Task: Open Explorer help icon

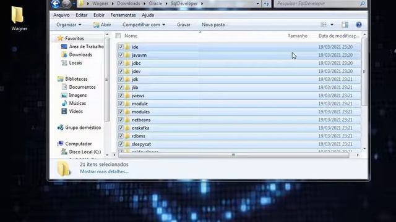Action: point(359,25)
